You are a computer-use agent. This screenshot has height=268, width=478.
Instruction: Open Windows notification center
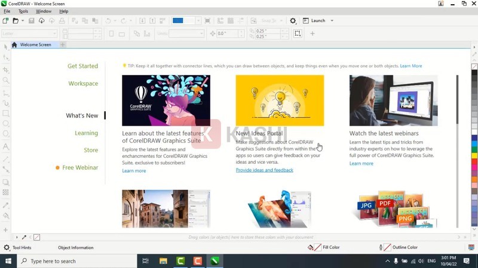467,261
